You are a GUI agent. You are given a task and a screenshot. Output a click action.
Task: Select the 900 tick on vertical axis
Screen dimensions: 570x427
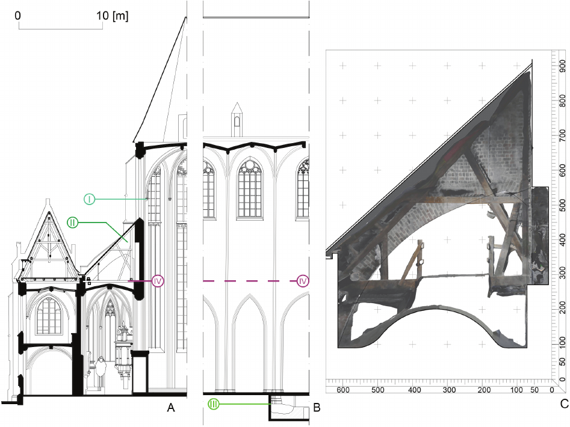[563, 64]
